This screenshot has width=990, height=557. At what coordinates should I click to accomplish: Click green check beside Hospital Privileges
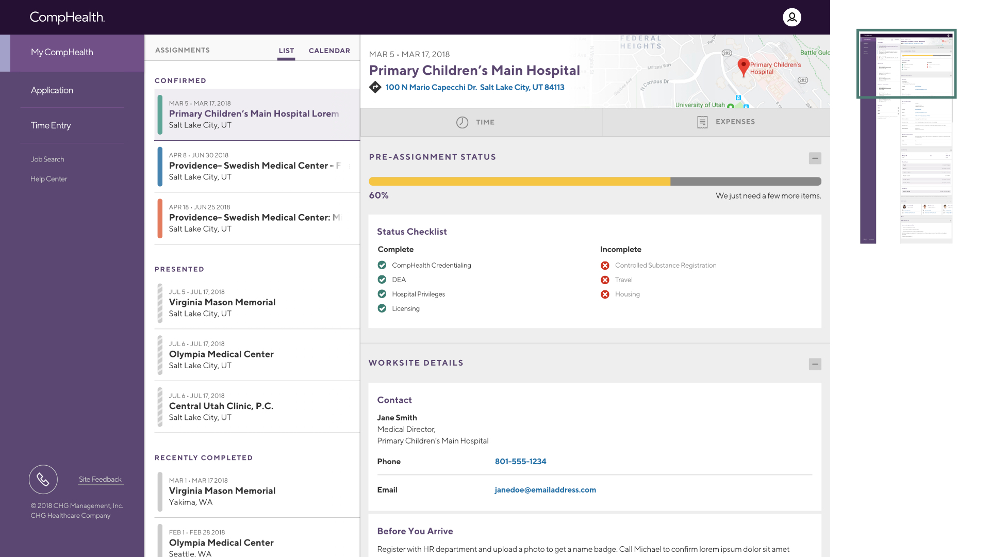pyautogui.click(x=382, y=294)
